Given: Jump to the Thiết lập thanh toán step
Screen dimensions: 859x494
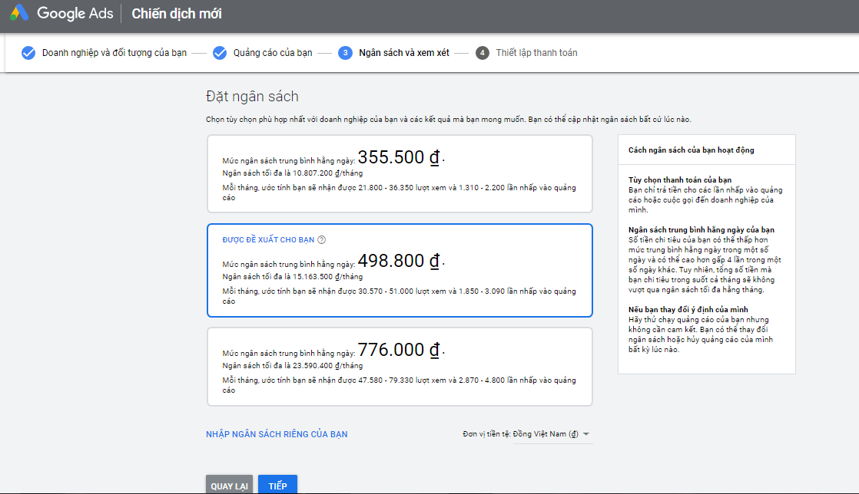Looking at the screenshot, I should point(538,53).
